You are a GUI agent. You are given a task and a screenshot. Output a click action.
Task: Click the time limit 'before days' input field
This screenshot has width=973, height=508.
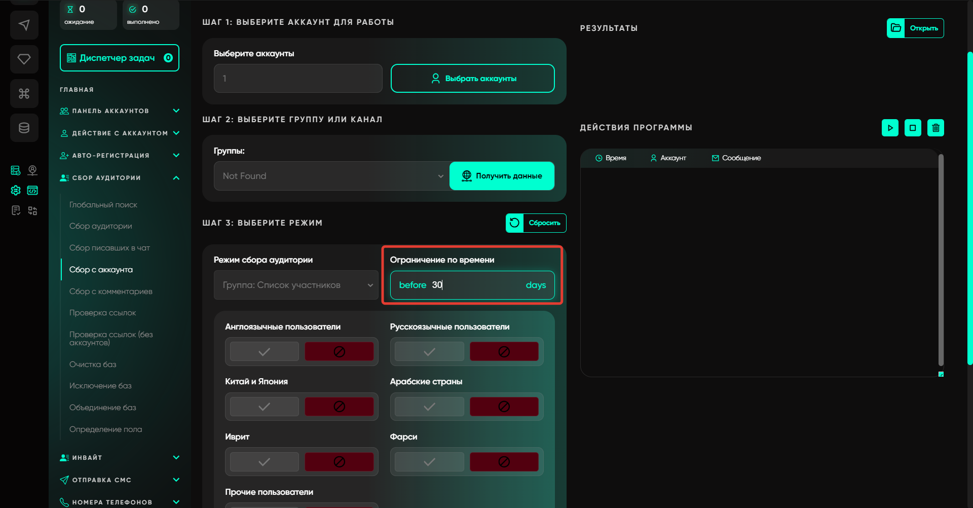point(476,285)
